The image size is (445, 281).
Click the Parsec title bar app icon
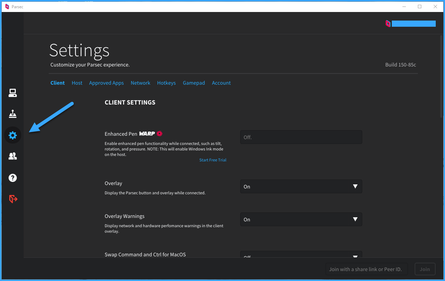coord(7,7)
